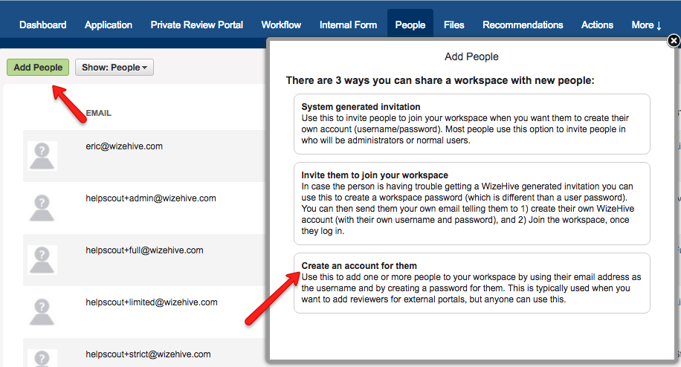Click the People tab

410,25
